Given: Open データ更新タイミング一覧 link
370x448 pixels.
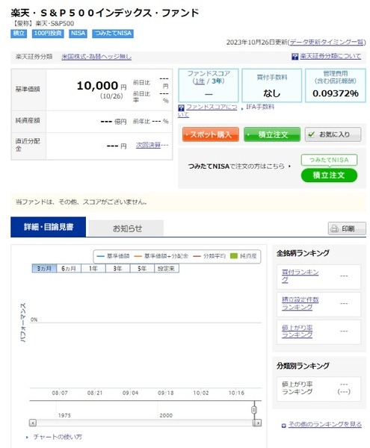Looking at the screenshot, I should point(327,43).
